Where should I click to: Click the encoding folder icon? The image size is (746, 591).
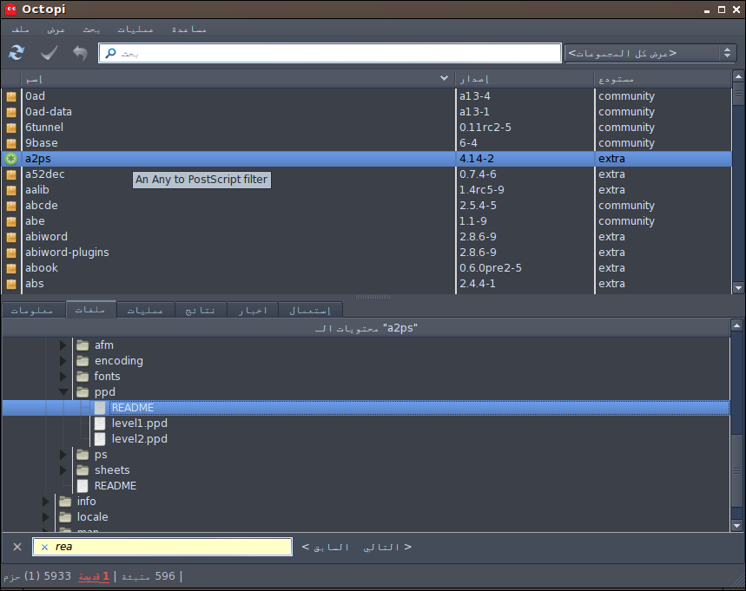tap(83, 361)
